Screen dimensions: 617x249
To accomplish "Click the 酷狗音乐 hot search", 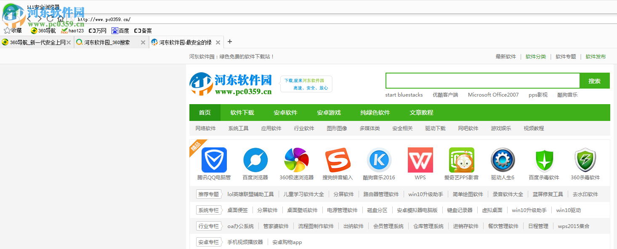I will (567, 95).
